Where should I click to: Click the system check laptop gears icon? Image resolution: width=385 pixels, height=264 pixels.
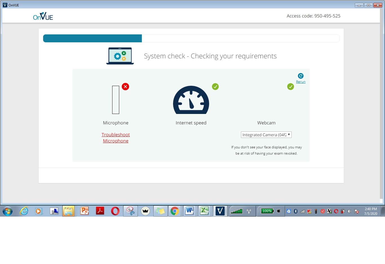[x=120, y=56]
